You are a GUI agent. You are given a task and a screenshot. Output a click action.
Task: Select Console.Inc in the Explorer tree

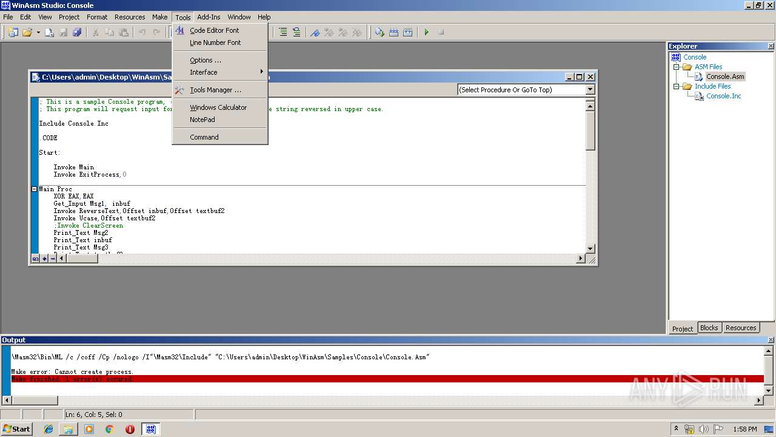[x=723, y=96]
